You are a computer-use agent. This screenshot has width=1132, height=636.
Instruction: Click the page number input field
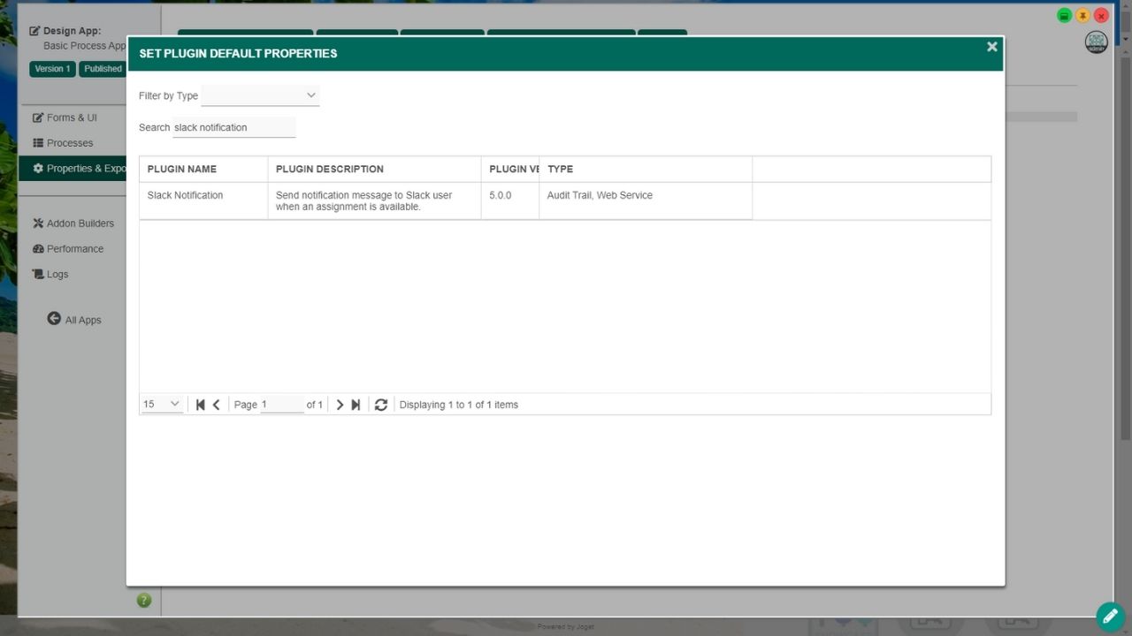point(281,405)
